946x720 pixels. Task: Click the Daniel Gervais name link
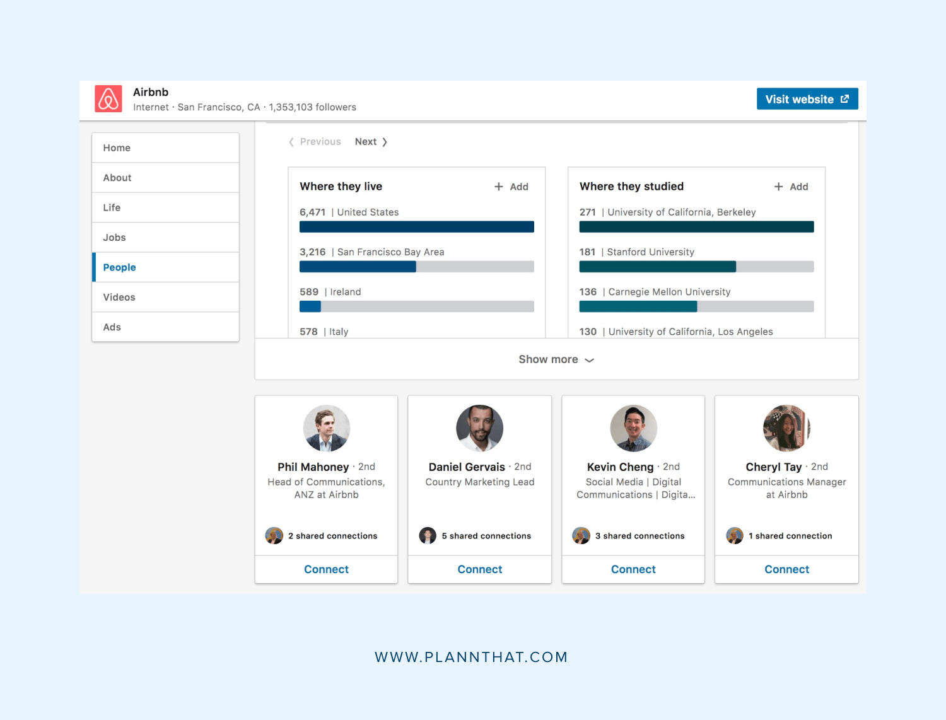tap(467, 467)
